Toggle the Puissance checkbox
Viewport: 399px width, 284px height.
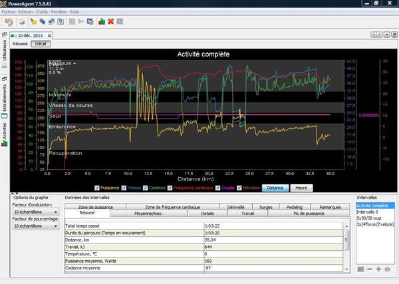coord(96,188)
